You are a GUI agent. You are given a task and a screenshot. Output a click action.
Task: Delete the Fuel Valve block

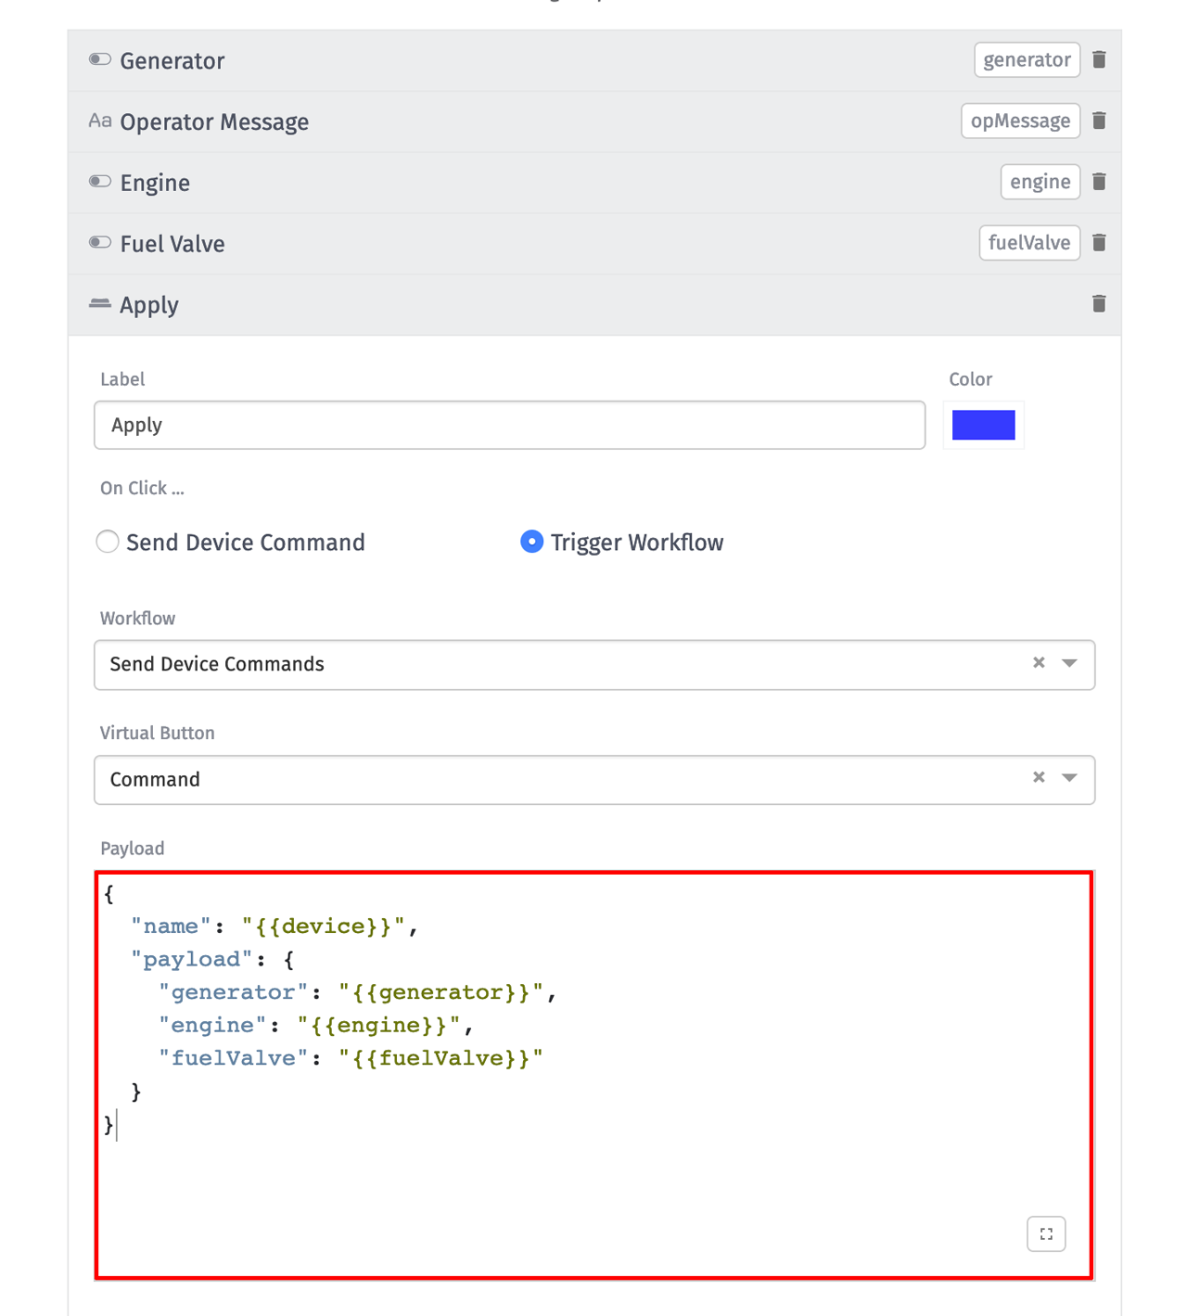[1099, 243]
